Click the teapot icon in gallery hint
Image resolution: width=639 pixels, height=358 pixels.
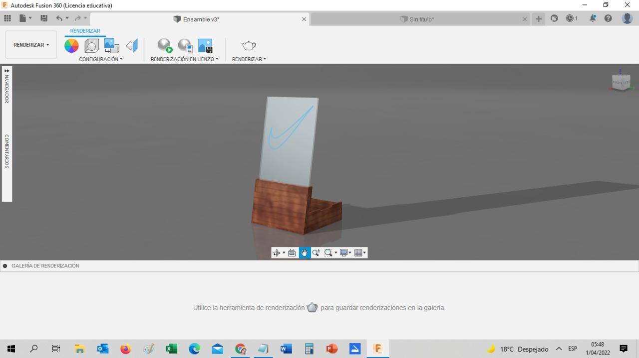[x=312, y=307]
